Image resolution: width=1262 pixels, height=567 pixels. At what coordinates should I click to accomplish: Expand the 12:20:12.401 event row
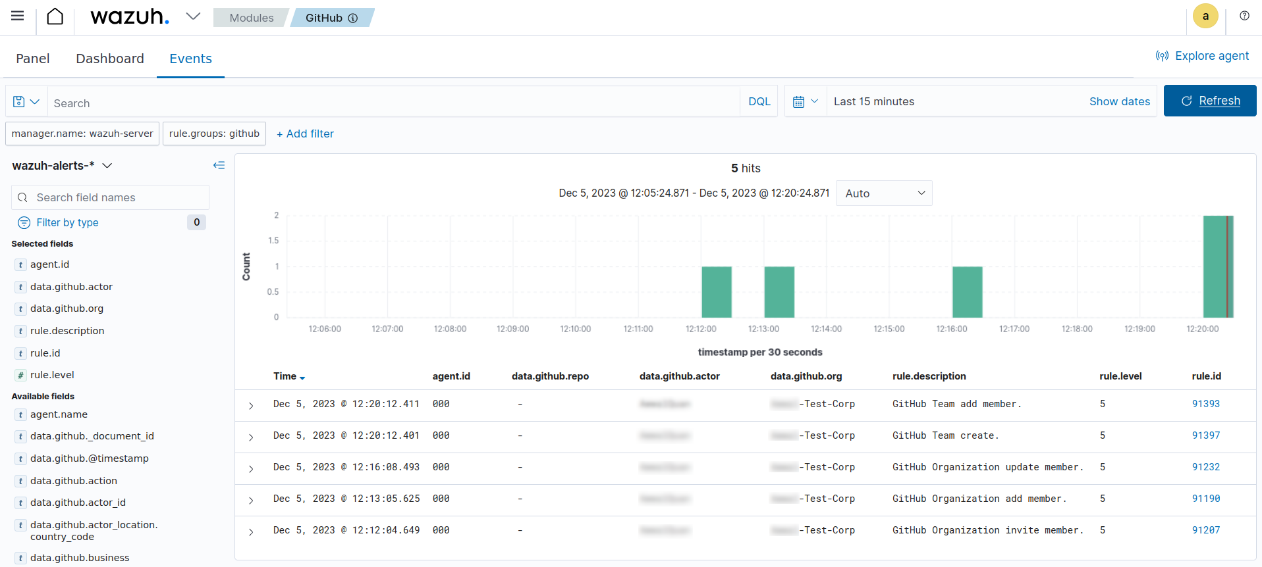251,437
